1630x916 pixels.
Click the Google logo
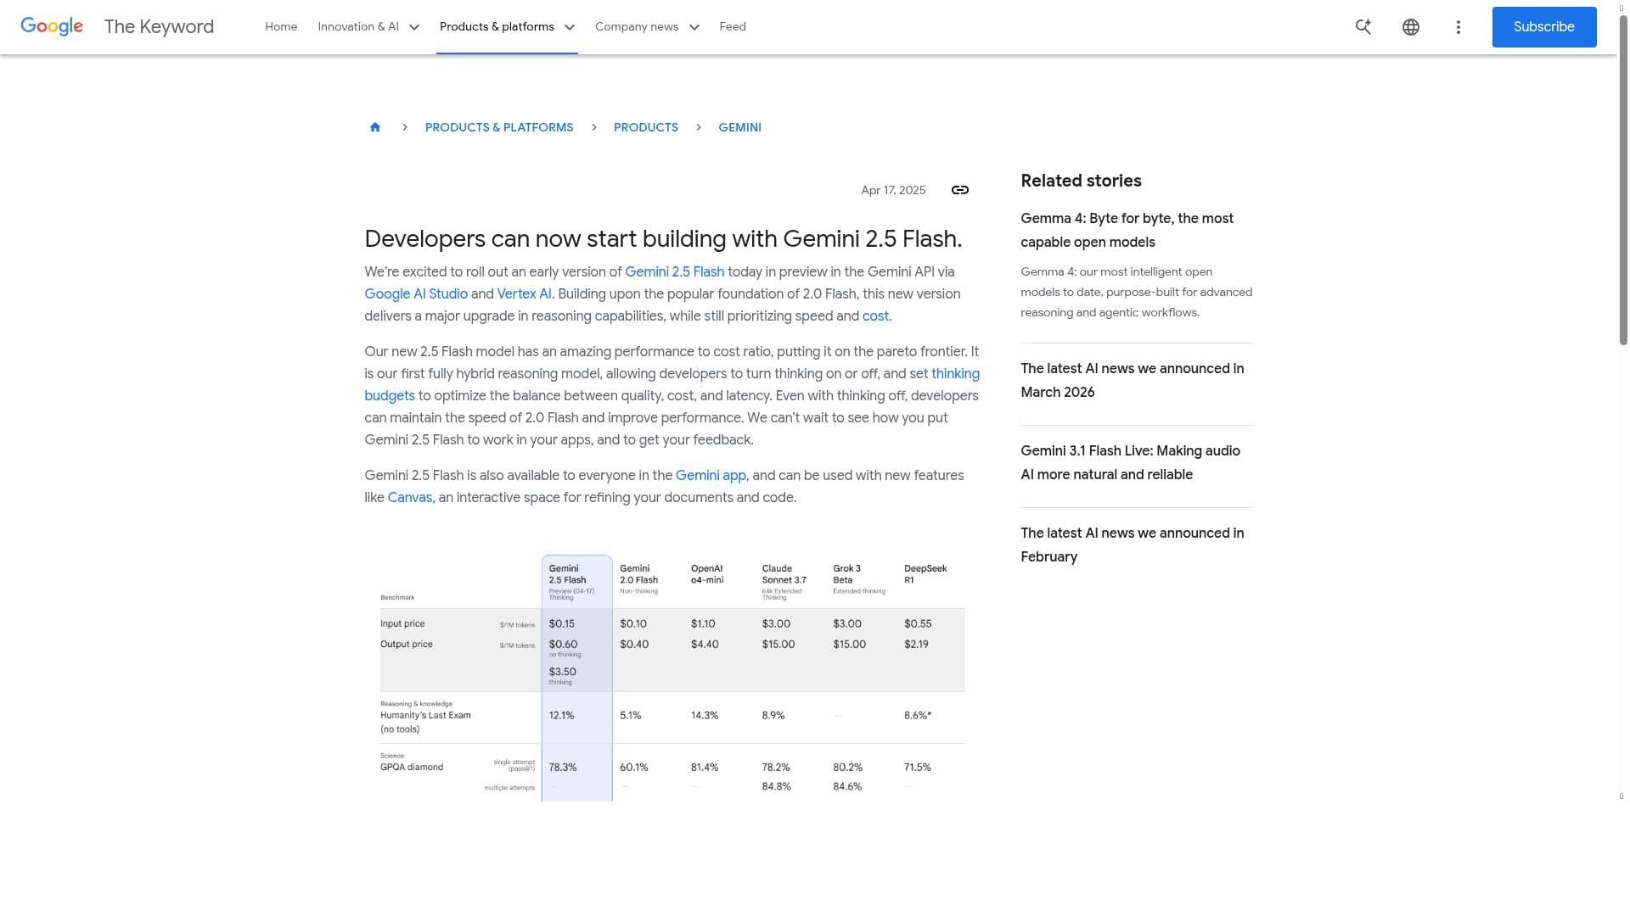point(52,26)
